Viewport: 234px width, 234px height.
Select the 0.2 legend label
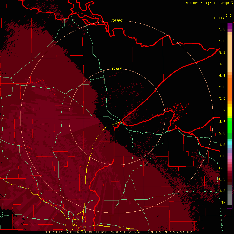coord(222,168)
